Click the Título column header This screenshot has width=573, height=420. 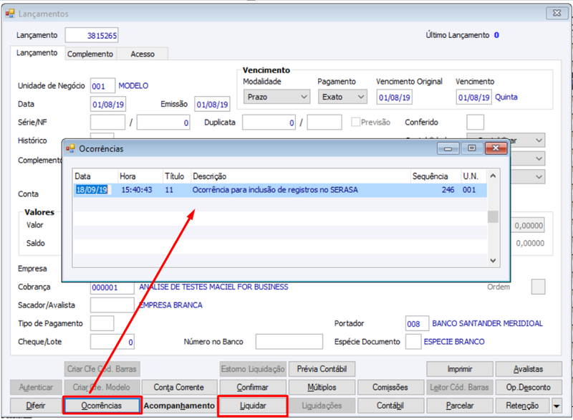click(177, 176)
